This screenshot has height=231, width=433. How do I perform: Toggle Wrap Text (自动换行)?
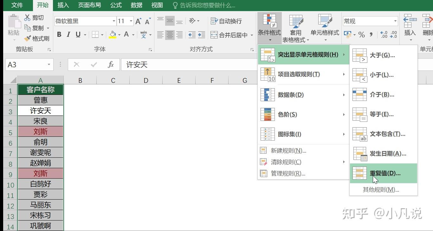pos(226,21)
